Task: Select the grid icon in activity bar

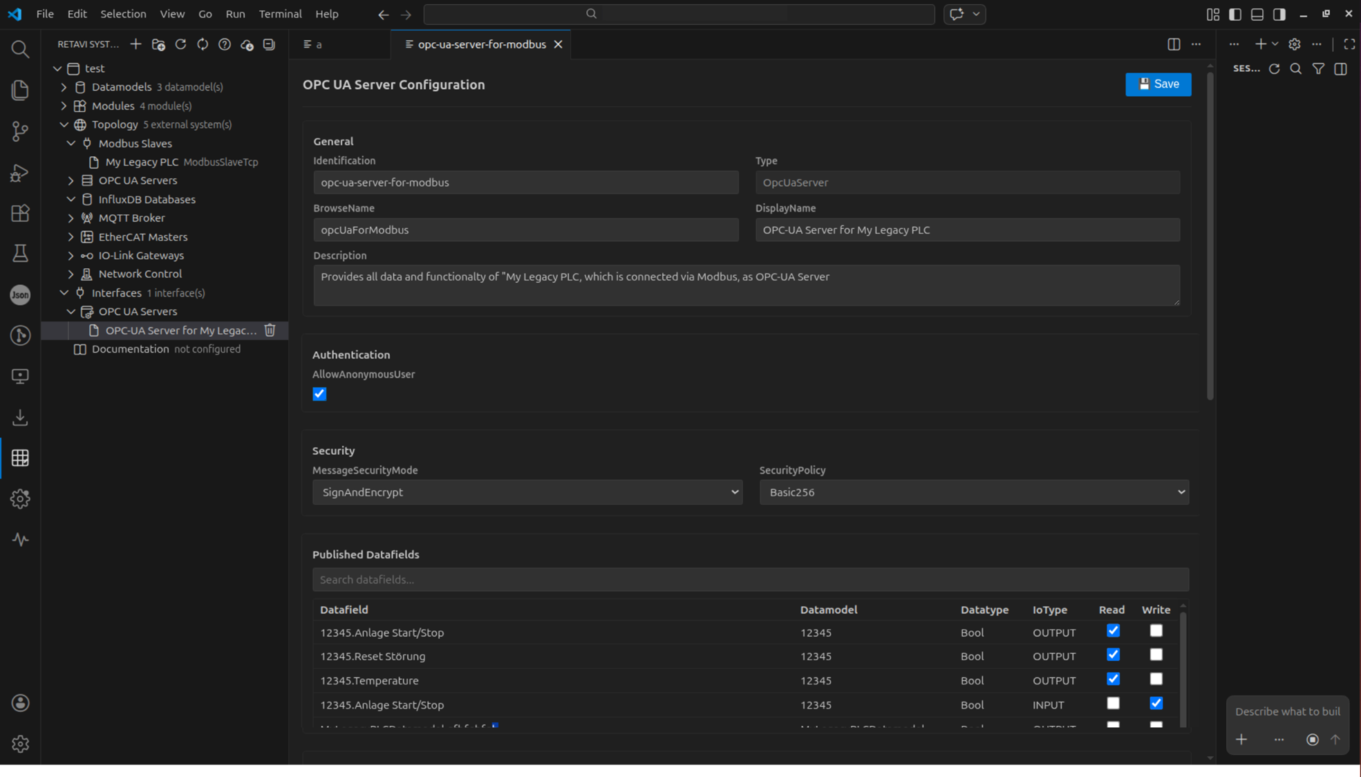Action: [x=20, y=458]
